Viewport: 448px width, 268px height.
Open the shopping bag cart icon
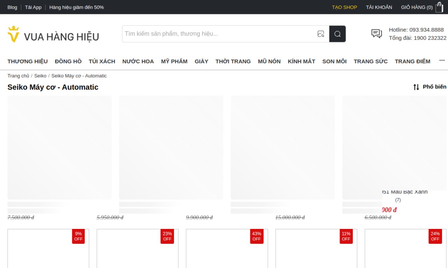(439, 7)
